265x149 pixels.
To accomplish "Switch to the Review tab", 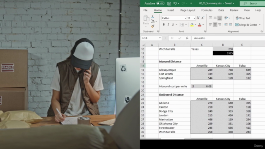I will click(x=234, y=10).
